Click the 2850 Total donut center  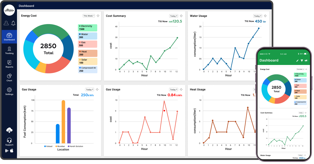coord(48,49)
